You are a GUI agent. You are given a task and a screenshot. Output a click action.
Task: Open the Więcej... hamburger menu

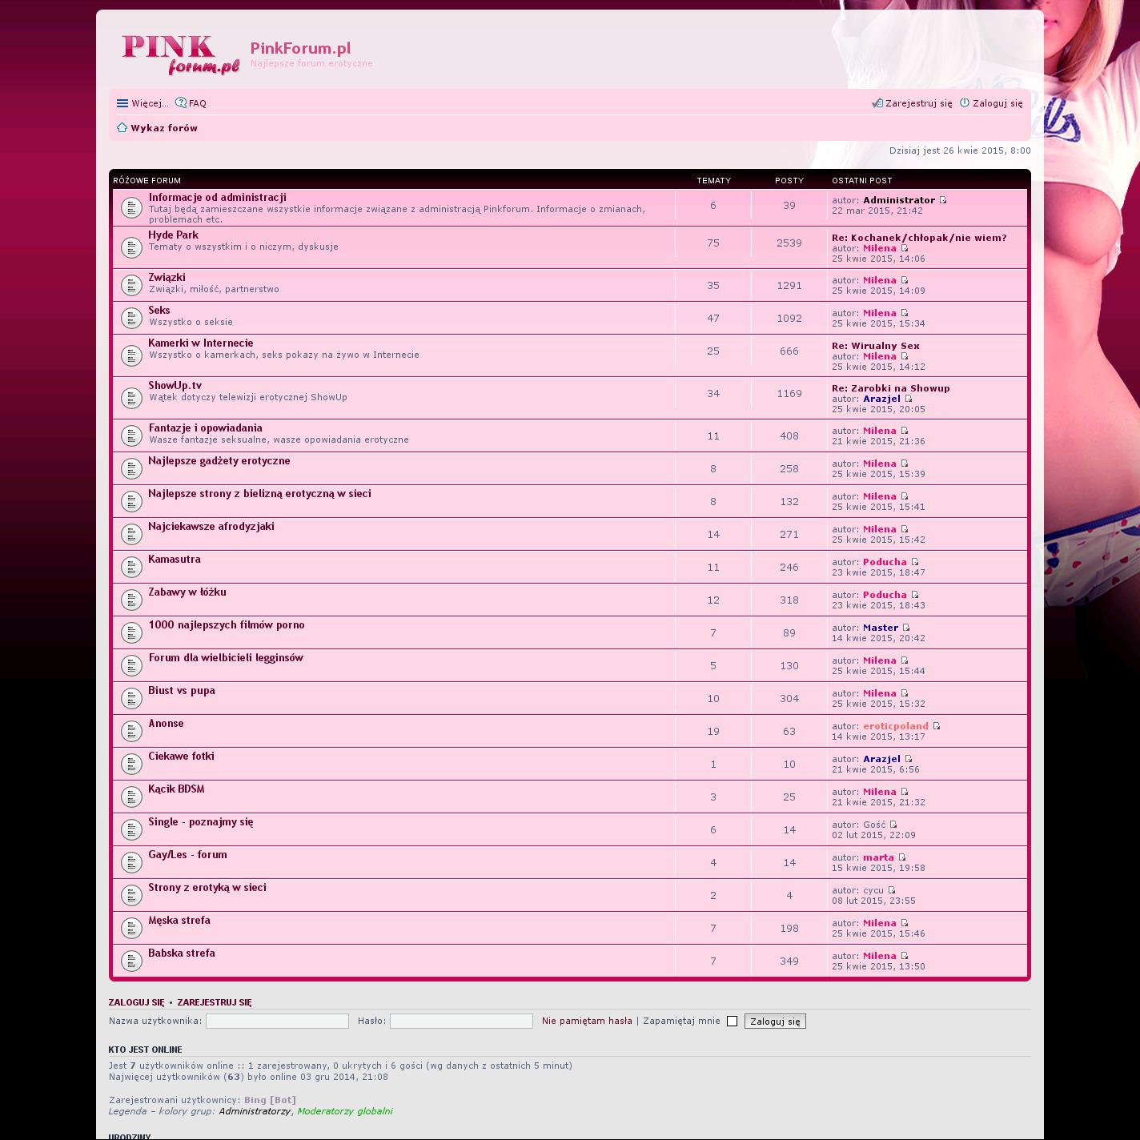click(x=142, y=103)
